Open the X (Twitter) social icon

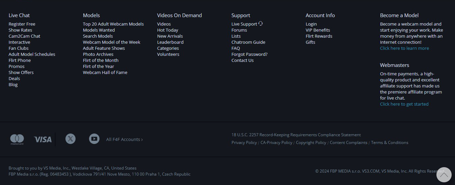70,139
